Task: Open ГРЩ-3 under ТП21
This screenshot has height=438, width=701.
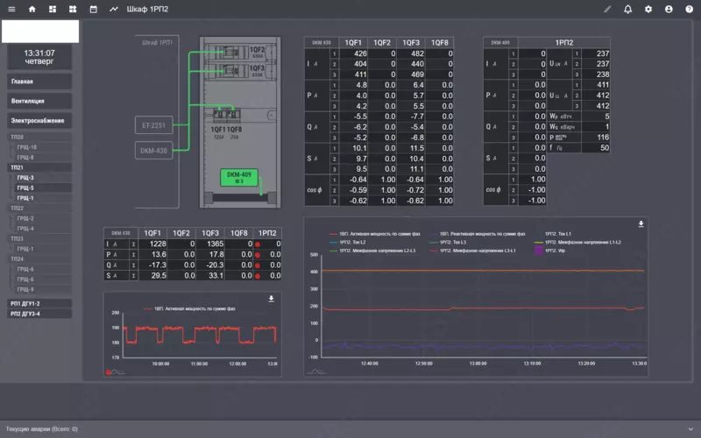Action: pos(42,178)
